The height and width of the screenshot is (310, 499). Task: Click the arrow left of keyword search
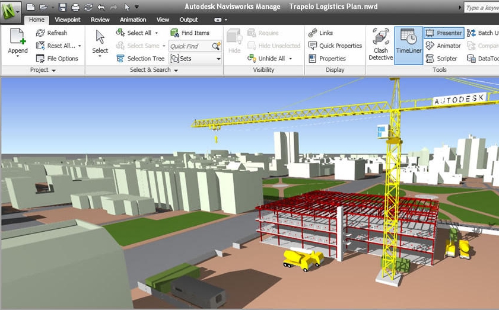pyautogui.click(x=459, y=7)
